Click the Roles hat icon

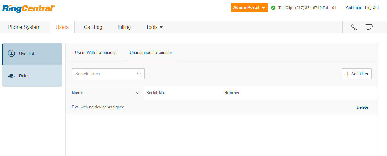[12, 76]
